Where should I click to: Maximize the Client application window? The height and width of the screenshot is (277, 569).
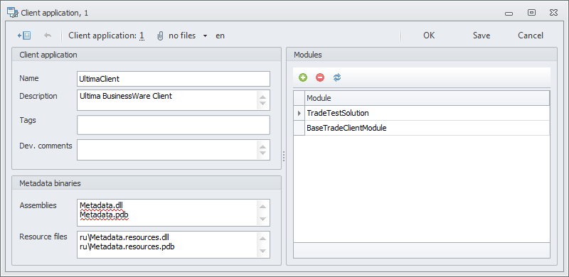[x=531, y=13]
